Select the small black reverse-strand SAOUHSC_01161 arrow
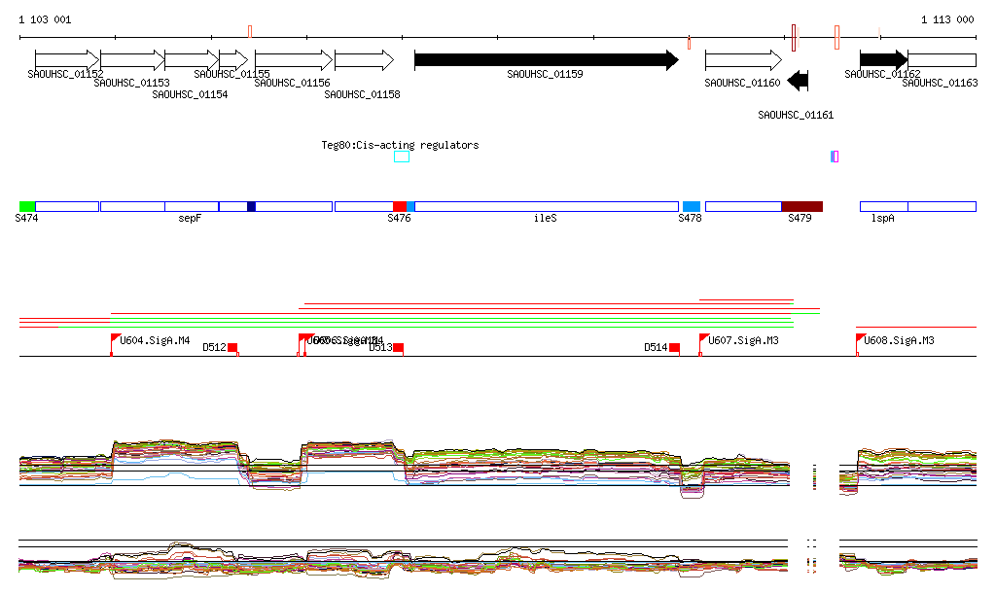This screenshot has height=594, width=996. coord(798,81)
